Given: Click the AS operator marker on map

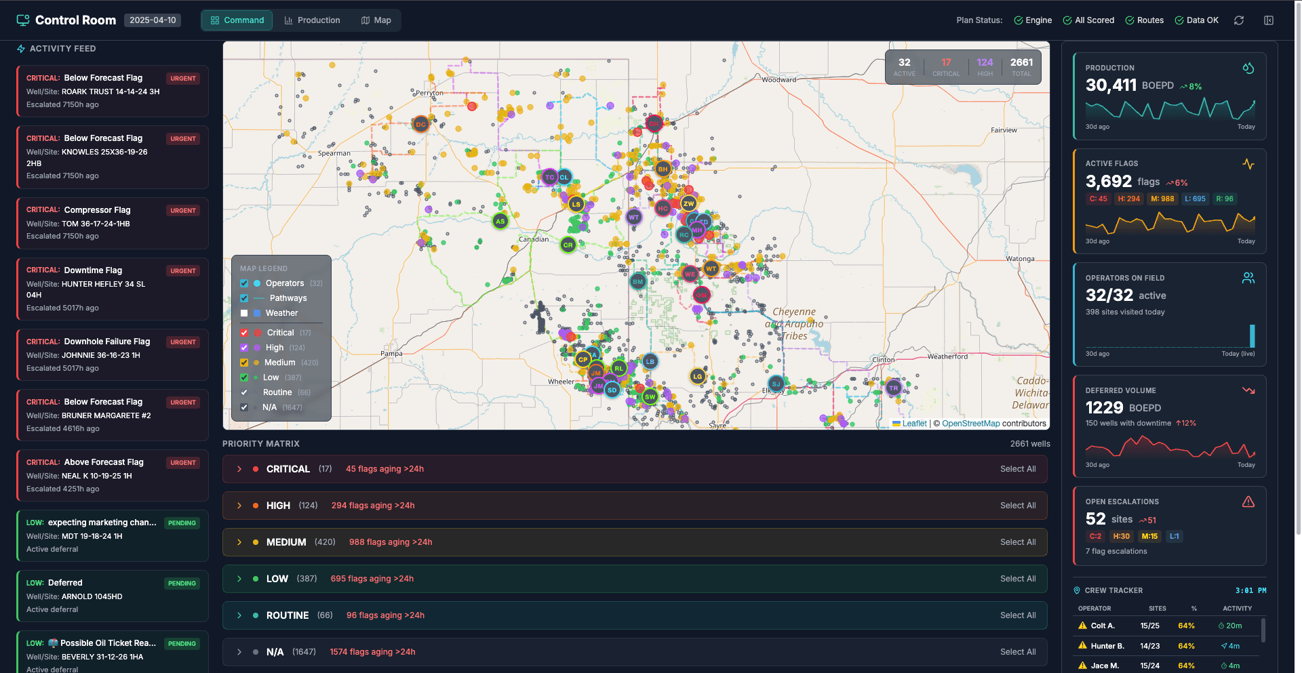Looking at the screenshot, I should (x=500, y=221).
